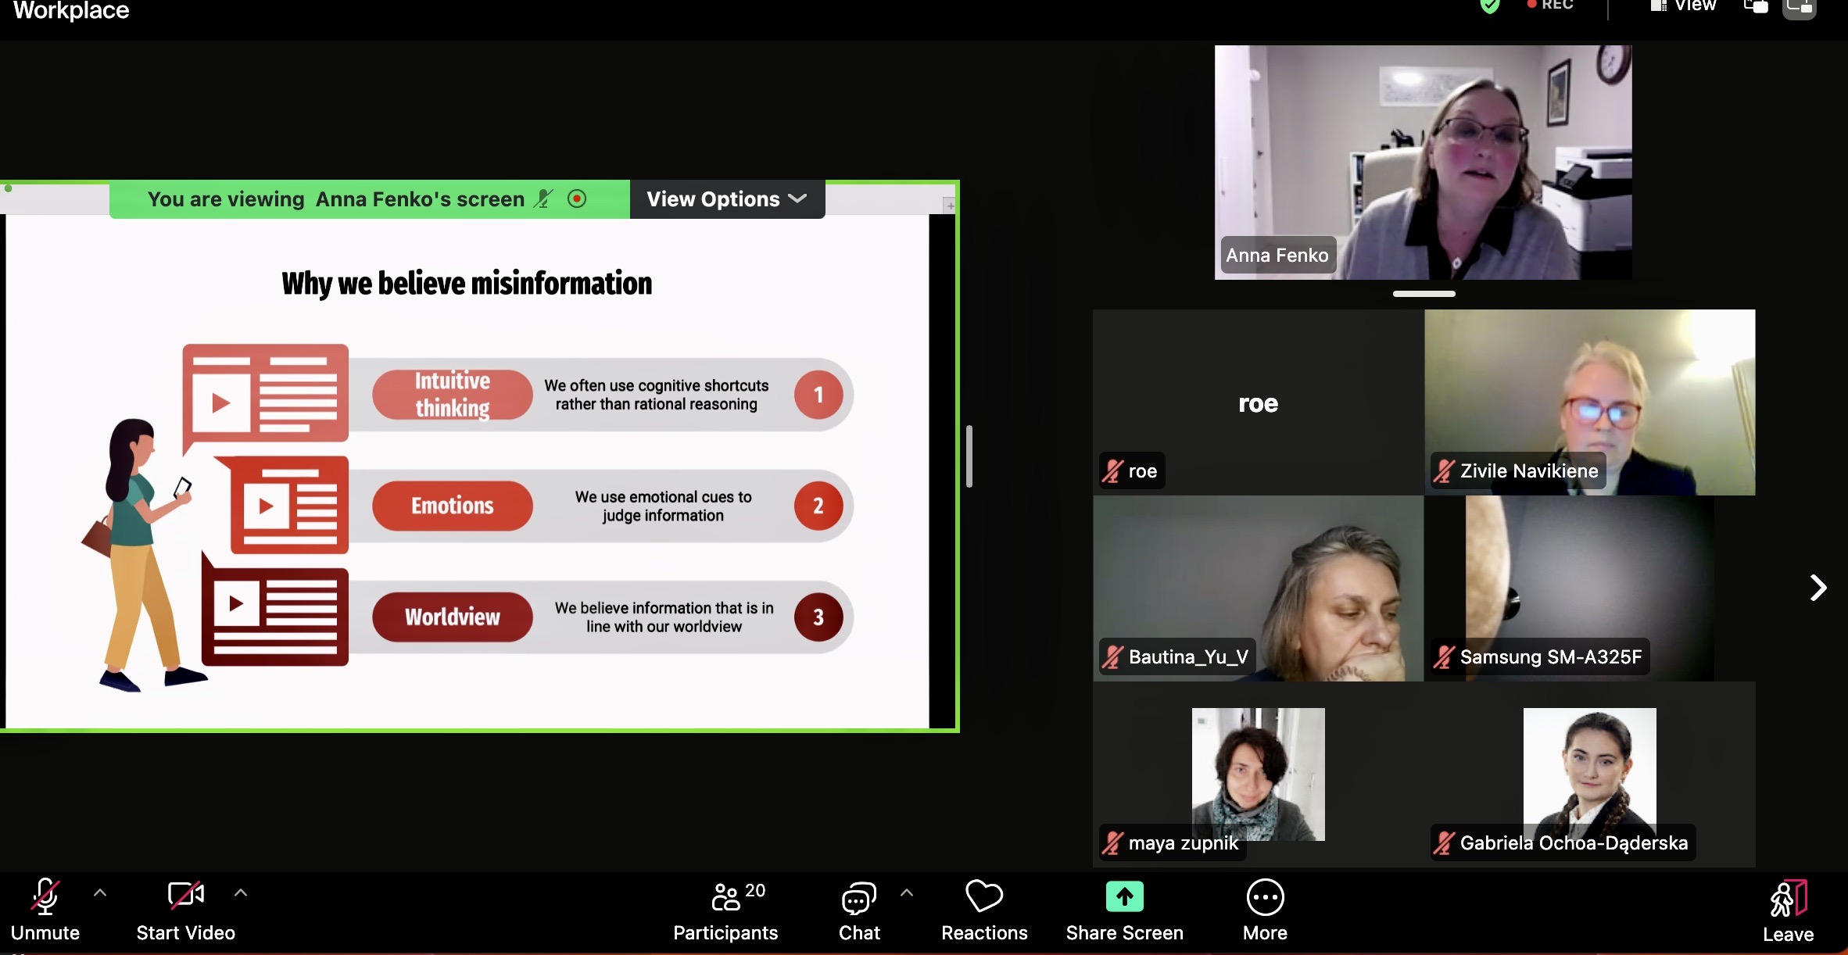This screenshot has width=1848, height=955.
Task: Select Anna Fenko's video thumbnail
Action: (x=1423, y=162)
